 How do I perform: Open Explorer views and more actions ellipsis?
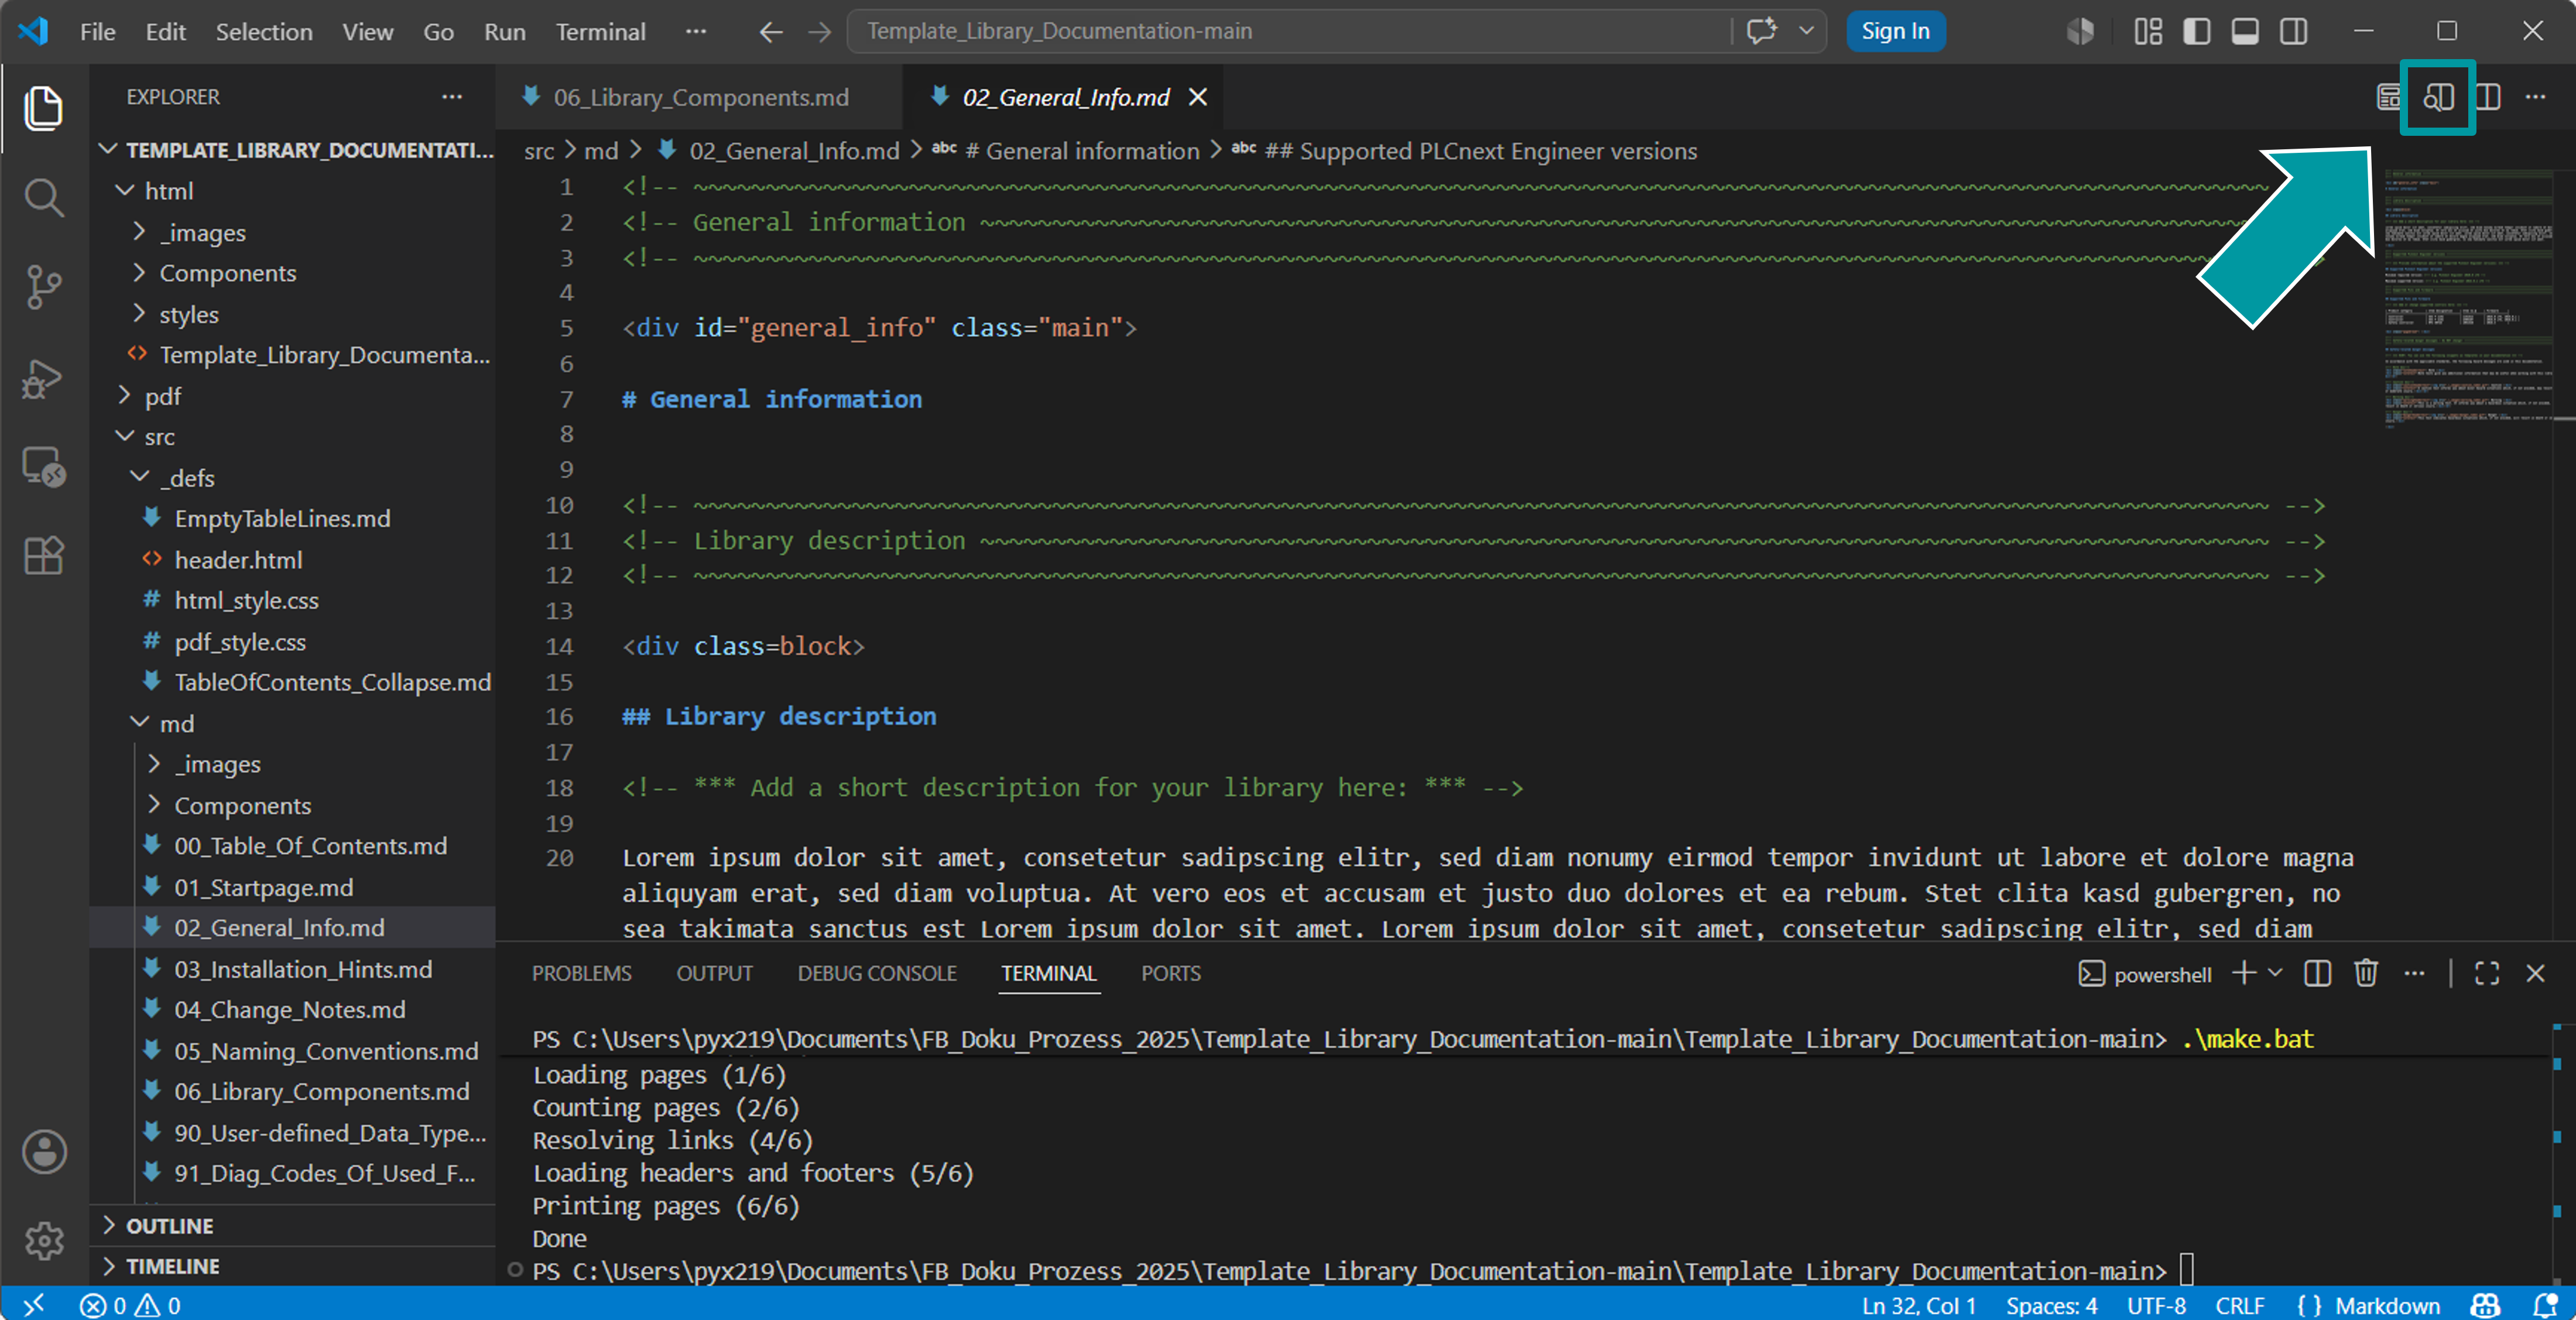click(452, 97)
